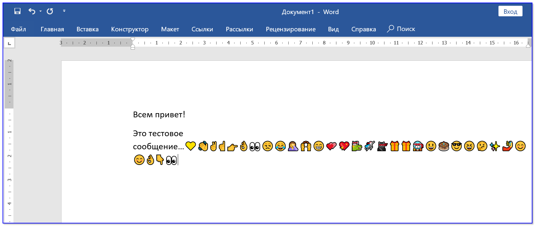Open the Undo history dropdown arrow

click(x=41, y=11)
